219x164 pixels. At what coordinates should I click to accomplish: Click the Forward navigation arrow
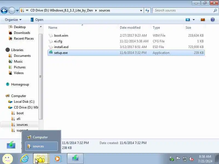pyautogui.click(x=12, y=10)
